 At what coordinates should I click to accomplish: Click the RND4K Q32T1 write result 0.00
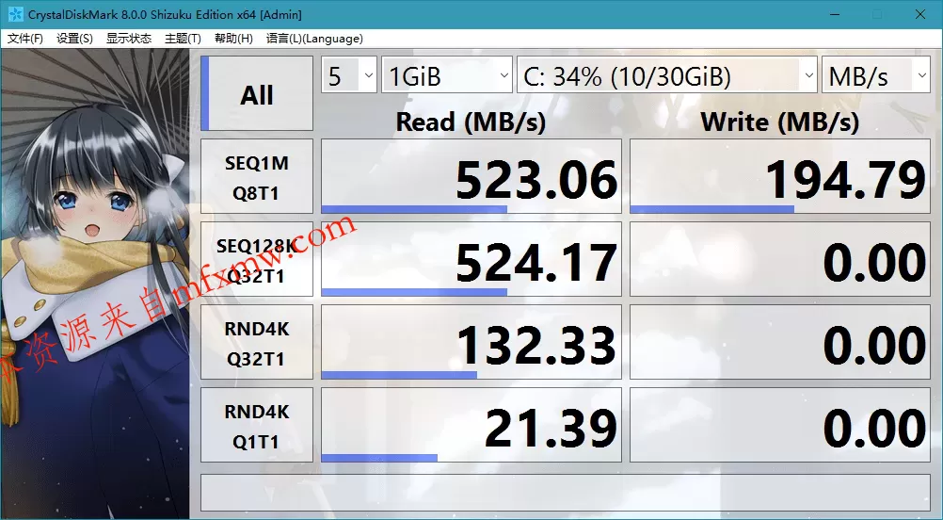(780, 342)
